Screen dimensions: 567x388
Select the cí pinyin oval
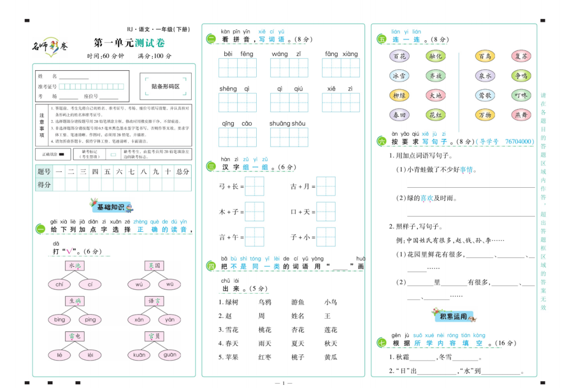(90, 284)
